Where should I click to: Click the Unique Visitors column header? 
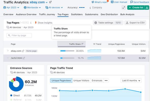139,44
